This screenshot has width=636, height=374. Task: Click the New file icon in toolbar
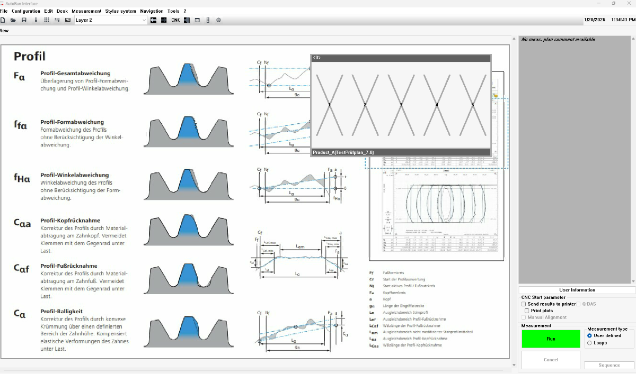3,20
